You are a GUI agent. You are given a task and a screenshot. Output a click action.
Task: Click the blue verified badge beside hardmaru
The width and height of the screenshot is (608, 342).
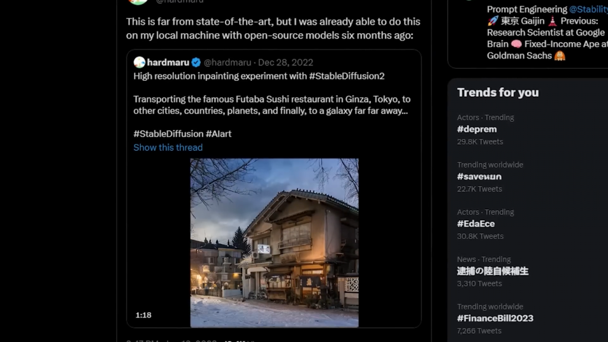coord(196,62)
